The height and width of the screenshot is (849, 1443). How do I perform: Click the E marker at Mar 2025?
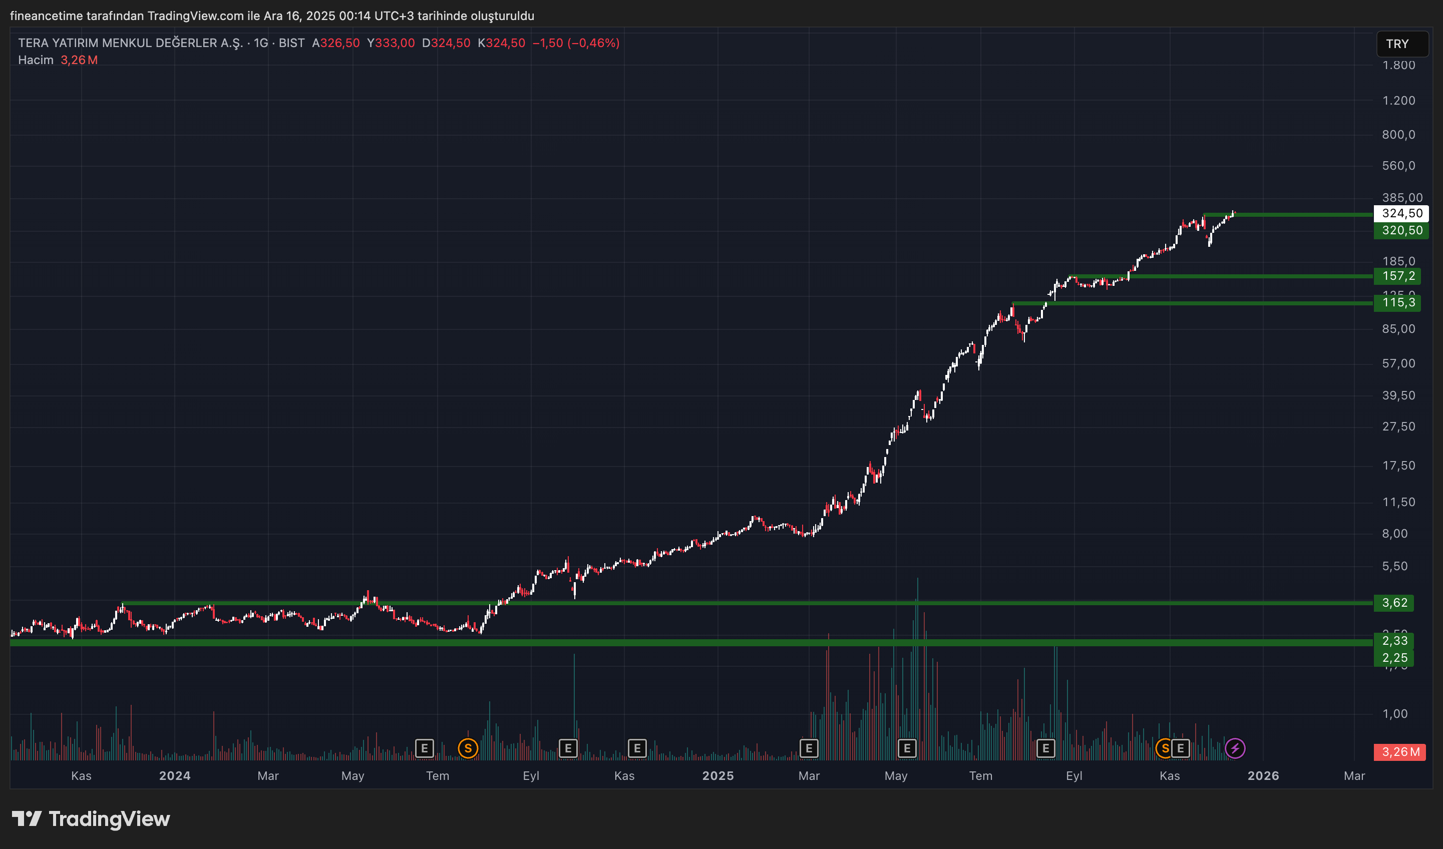coord(809,748)
